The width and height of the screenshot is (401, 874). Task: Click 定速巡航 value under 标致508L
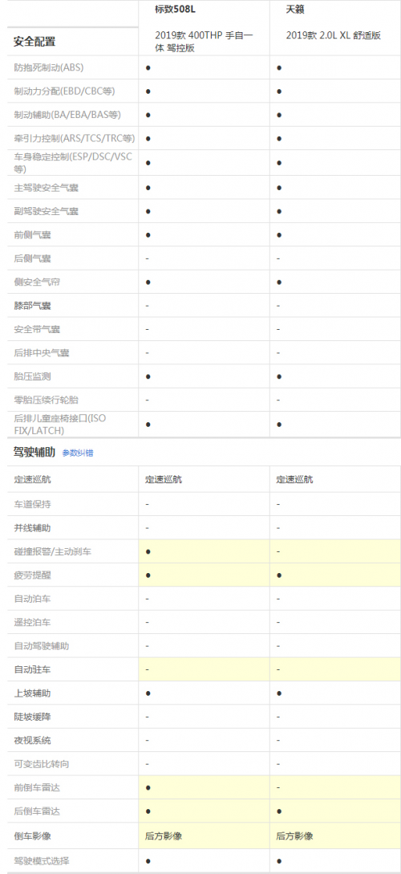[x=164, y=479]
